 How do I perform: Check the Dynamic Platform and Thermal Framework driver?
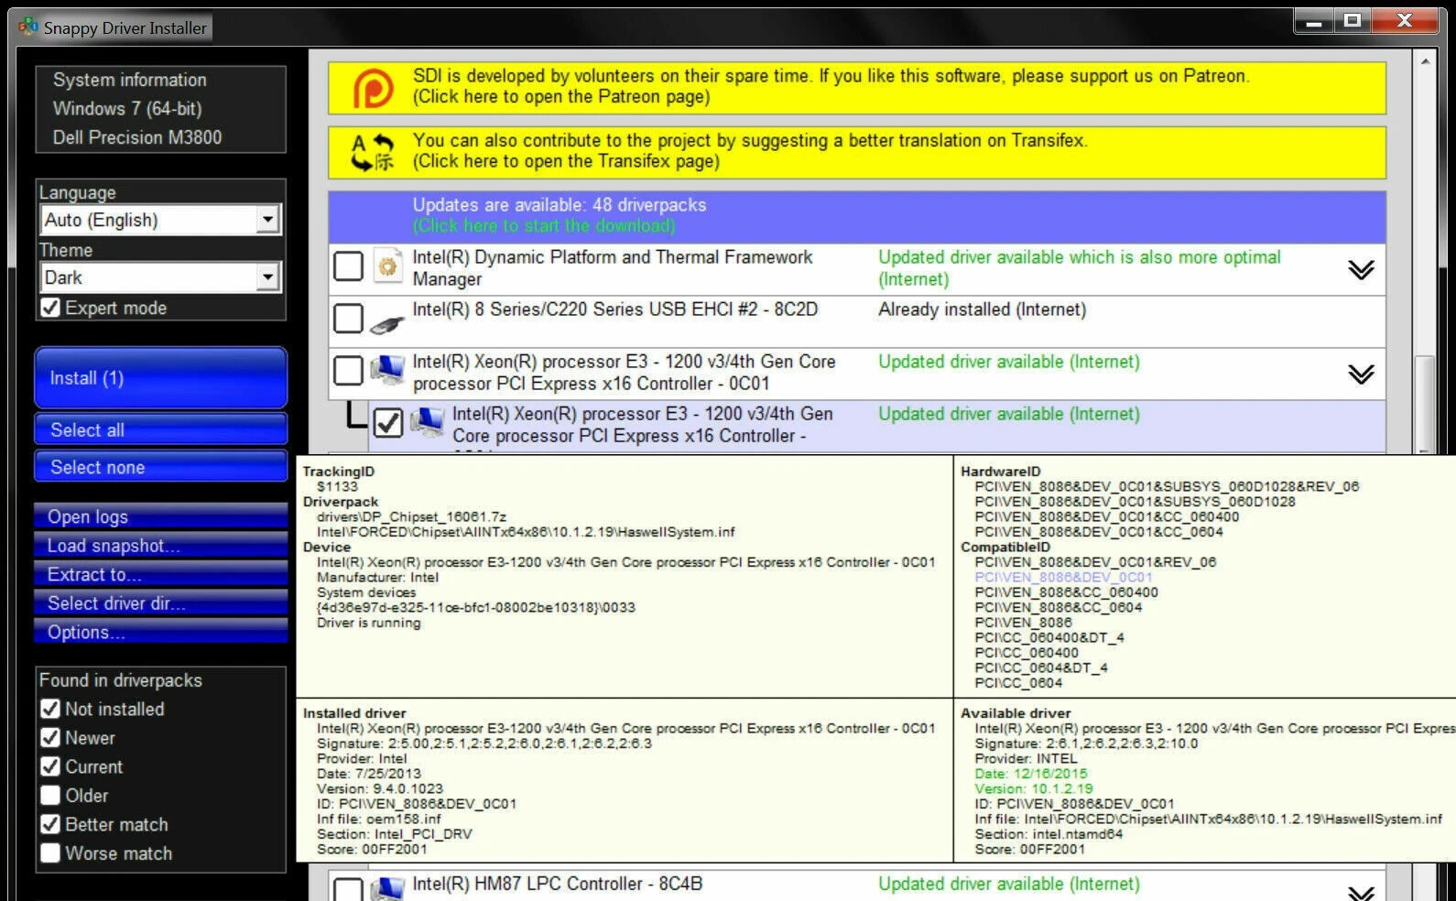pyautogui.click(x=348, y=266)
